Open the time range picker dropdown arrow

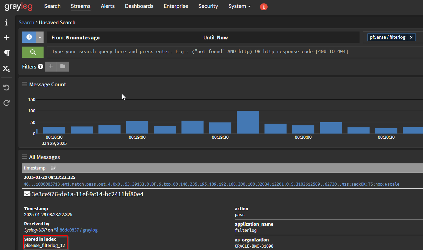point(40,37)
